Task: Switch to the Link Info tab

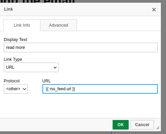Action: pyautogui.click(x=22, y=25)
